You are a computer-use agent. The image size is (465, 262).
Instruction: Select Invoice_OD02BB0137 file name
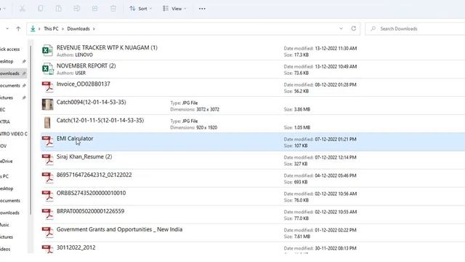click(84, 84)
